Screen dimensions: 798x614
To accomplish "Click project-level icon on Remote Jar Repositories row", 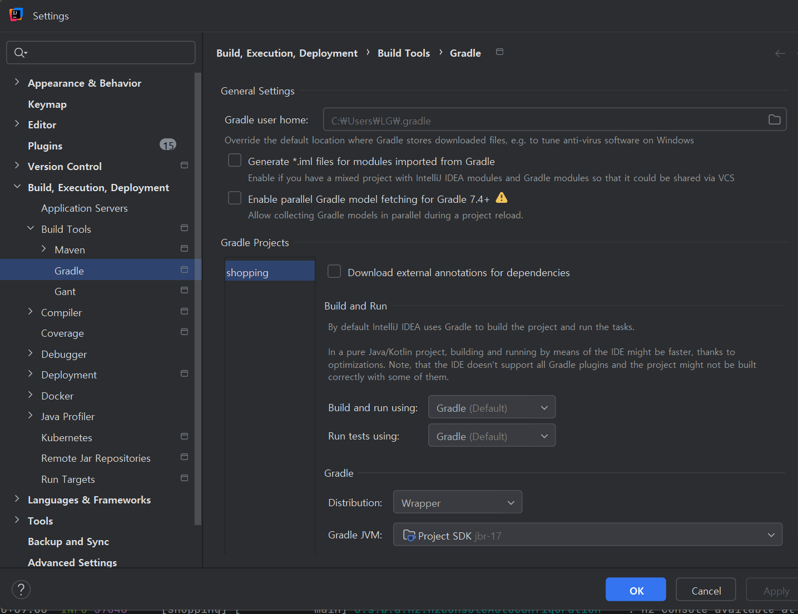I will (185, 457).
